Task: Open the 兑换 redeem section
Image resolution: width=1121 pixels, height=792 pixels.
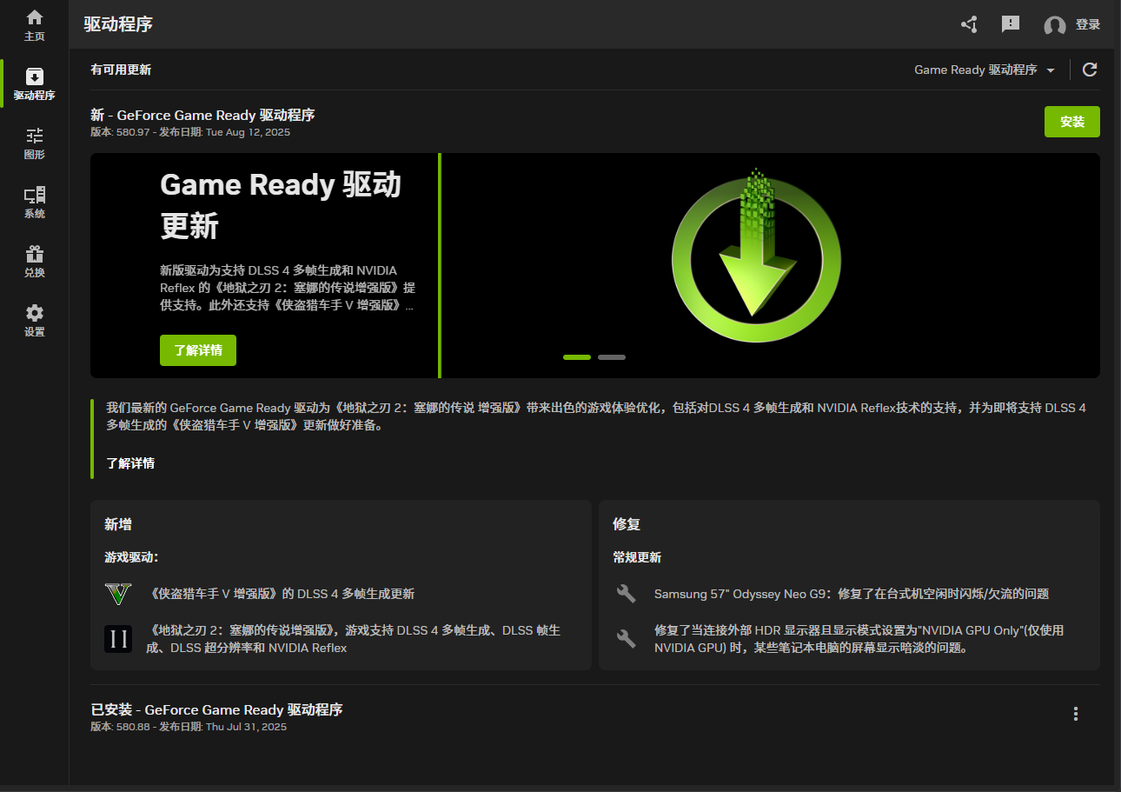Action: point(35,262)
